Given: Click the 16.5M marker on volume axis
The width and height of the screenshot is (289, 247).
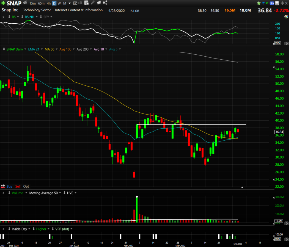Looking at the screenshot, I should 279,221.
